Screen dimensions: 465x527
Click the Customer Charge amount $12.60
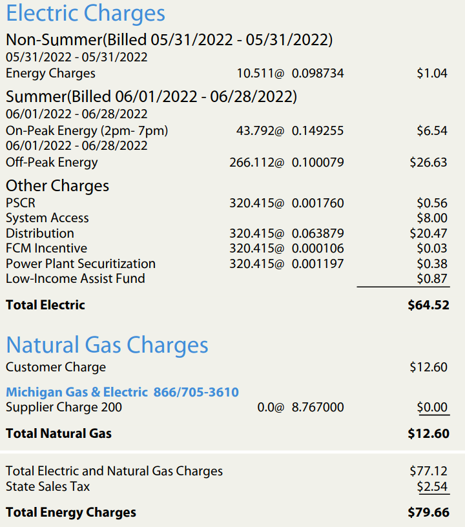pyautogui.click(x=428, y=367)
